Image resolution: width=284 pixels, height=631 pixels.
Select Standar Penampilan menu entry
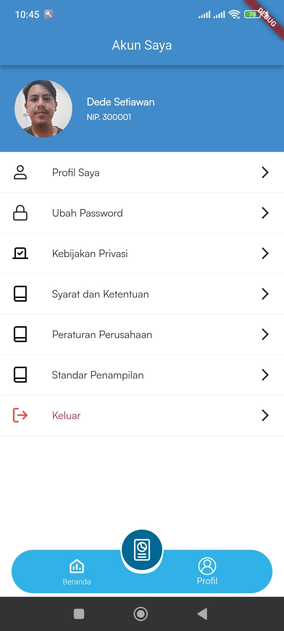pos(97,375)
